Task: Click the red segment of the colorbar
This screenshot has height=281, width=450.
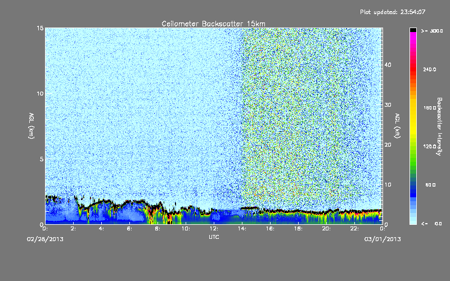Action: [x=413, y=68]
